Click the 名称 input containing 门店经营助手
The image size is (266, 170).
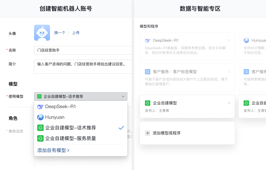[x=80, y=50]
